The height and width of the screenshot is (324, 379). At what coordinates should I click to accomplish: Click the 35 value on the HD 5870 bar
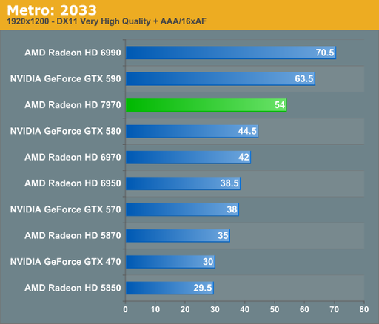click(223, 236)
